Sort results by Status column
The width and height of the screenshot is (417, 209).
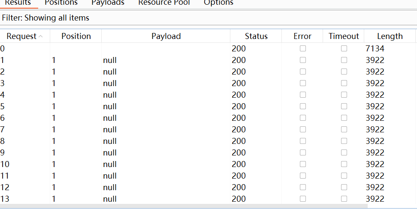[256, 36]
